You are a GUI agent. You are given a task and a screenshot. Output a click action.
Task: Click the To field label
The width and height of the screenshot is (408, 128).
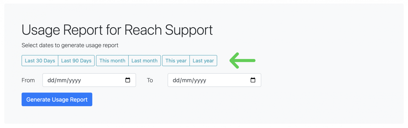coord(150,80)
